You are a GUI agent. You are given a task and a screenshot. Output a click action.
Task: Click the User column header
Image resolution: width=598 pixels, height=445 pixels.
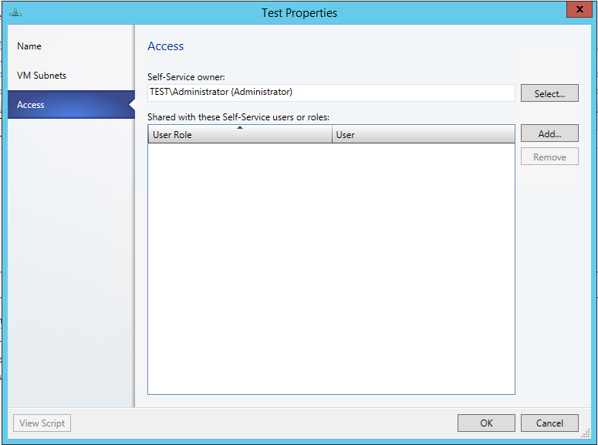tap(423, 135)
